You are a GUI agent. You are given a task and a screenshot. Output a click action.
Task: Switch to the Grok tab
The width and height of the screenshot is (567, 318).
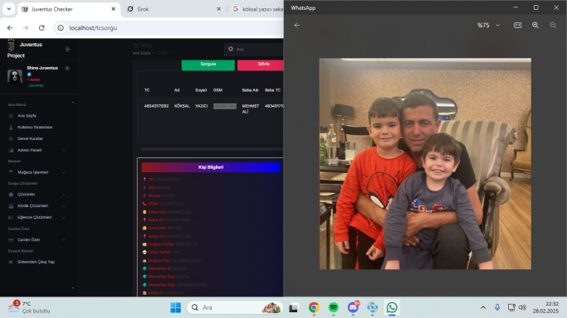point(174,9)
